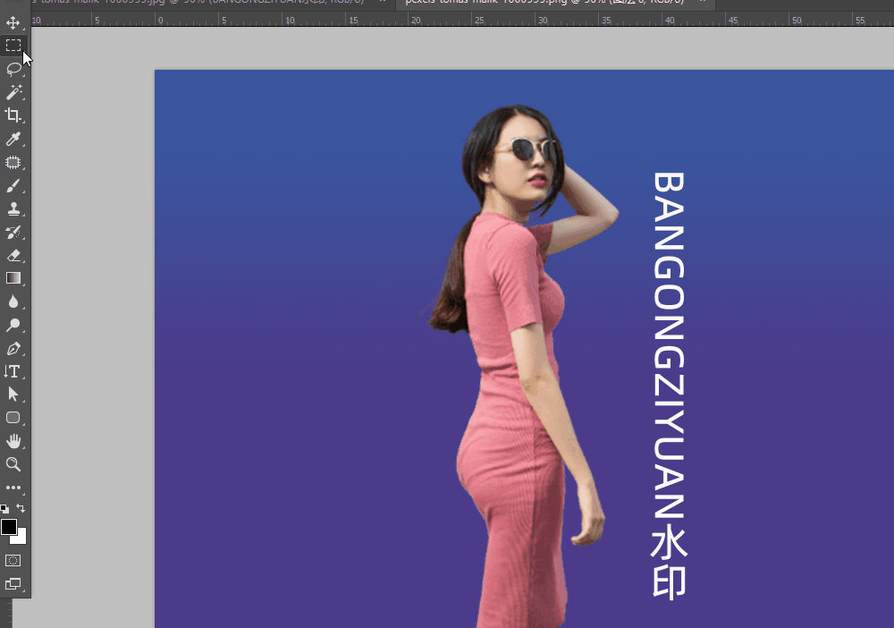The width and height of the screenshot is (894, 628).
Task: Activate the Zoom tool
Action: click(x=13, y=464)
